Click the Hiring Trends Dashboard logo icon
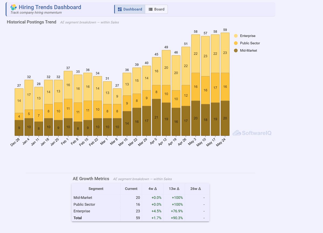323x233 pixels. tap(13, 7)
